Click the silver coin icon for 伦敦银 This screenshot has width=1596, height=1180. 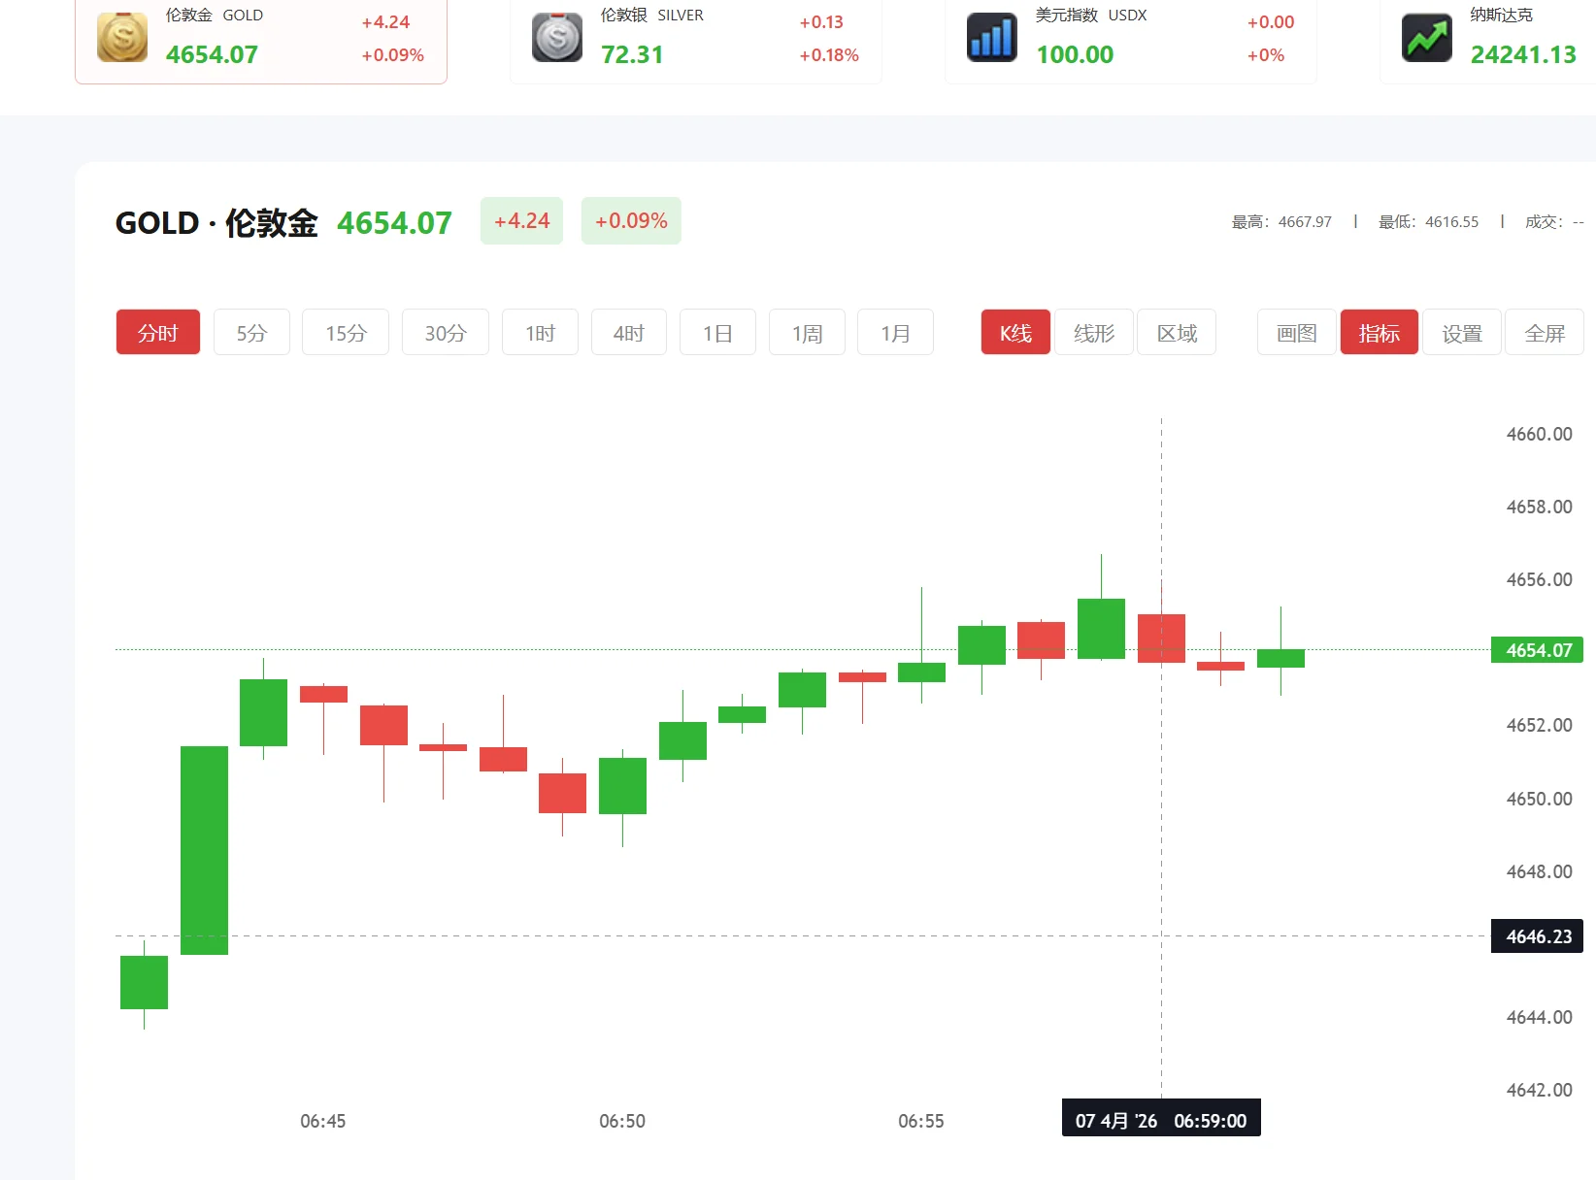coord(555,36)
